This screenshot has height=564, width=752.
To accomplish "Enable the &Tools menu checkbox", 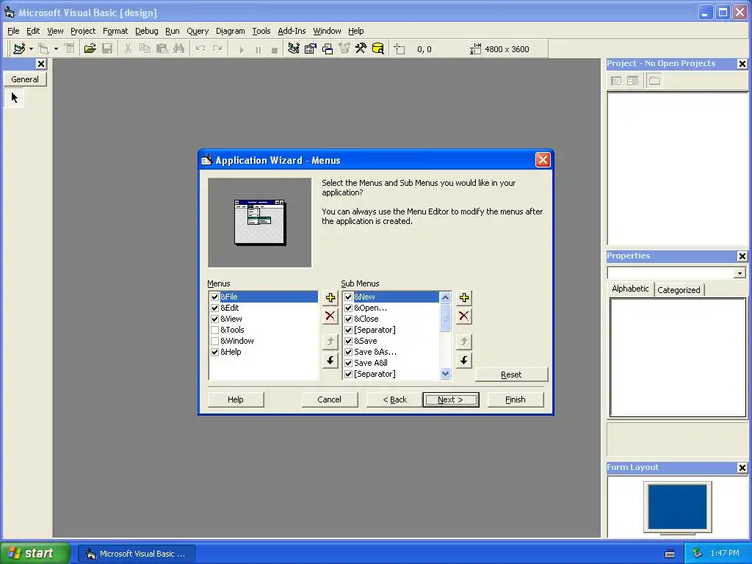I will (215, 330).
